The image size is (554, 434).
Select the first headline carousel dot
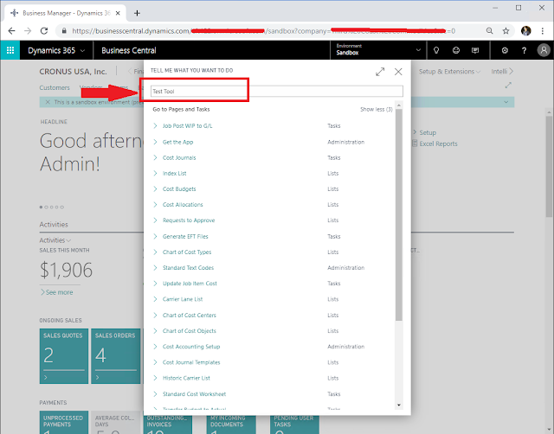tap(41, 207)
